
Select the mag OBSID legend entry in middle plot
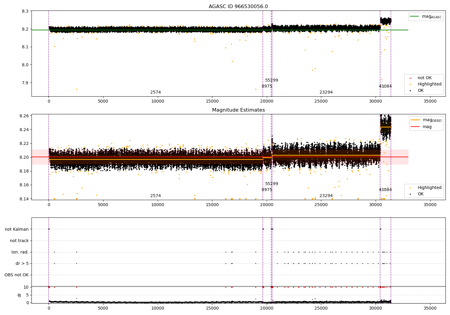point(426,120)
